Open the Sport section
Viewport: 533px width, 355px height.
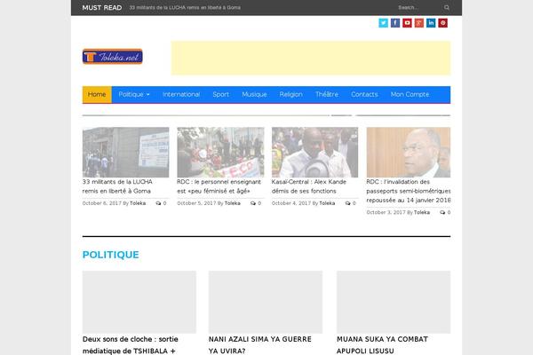coord(220,94)
